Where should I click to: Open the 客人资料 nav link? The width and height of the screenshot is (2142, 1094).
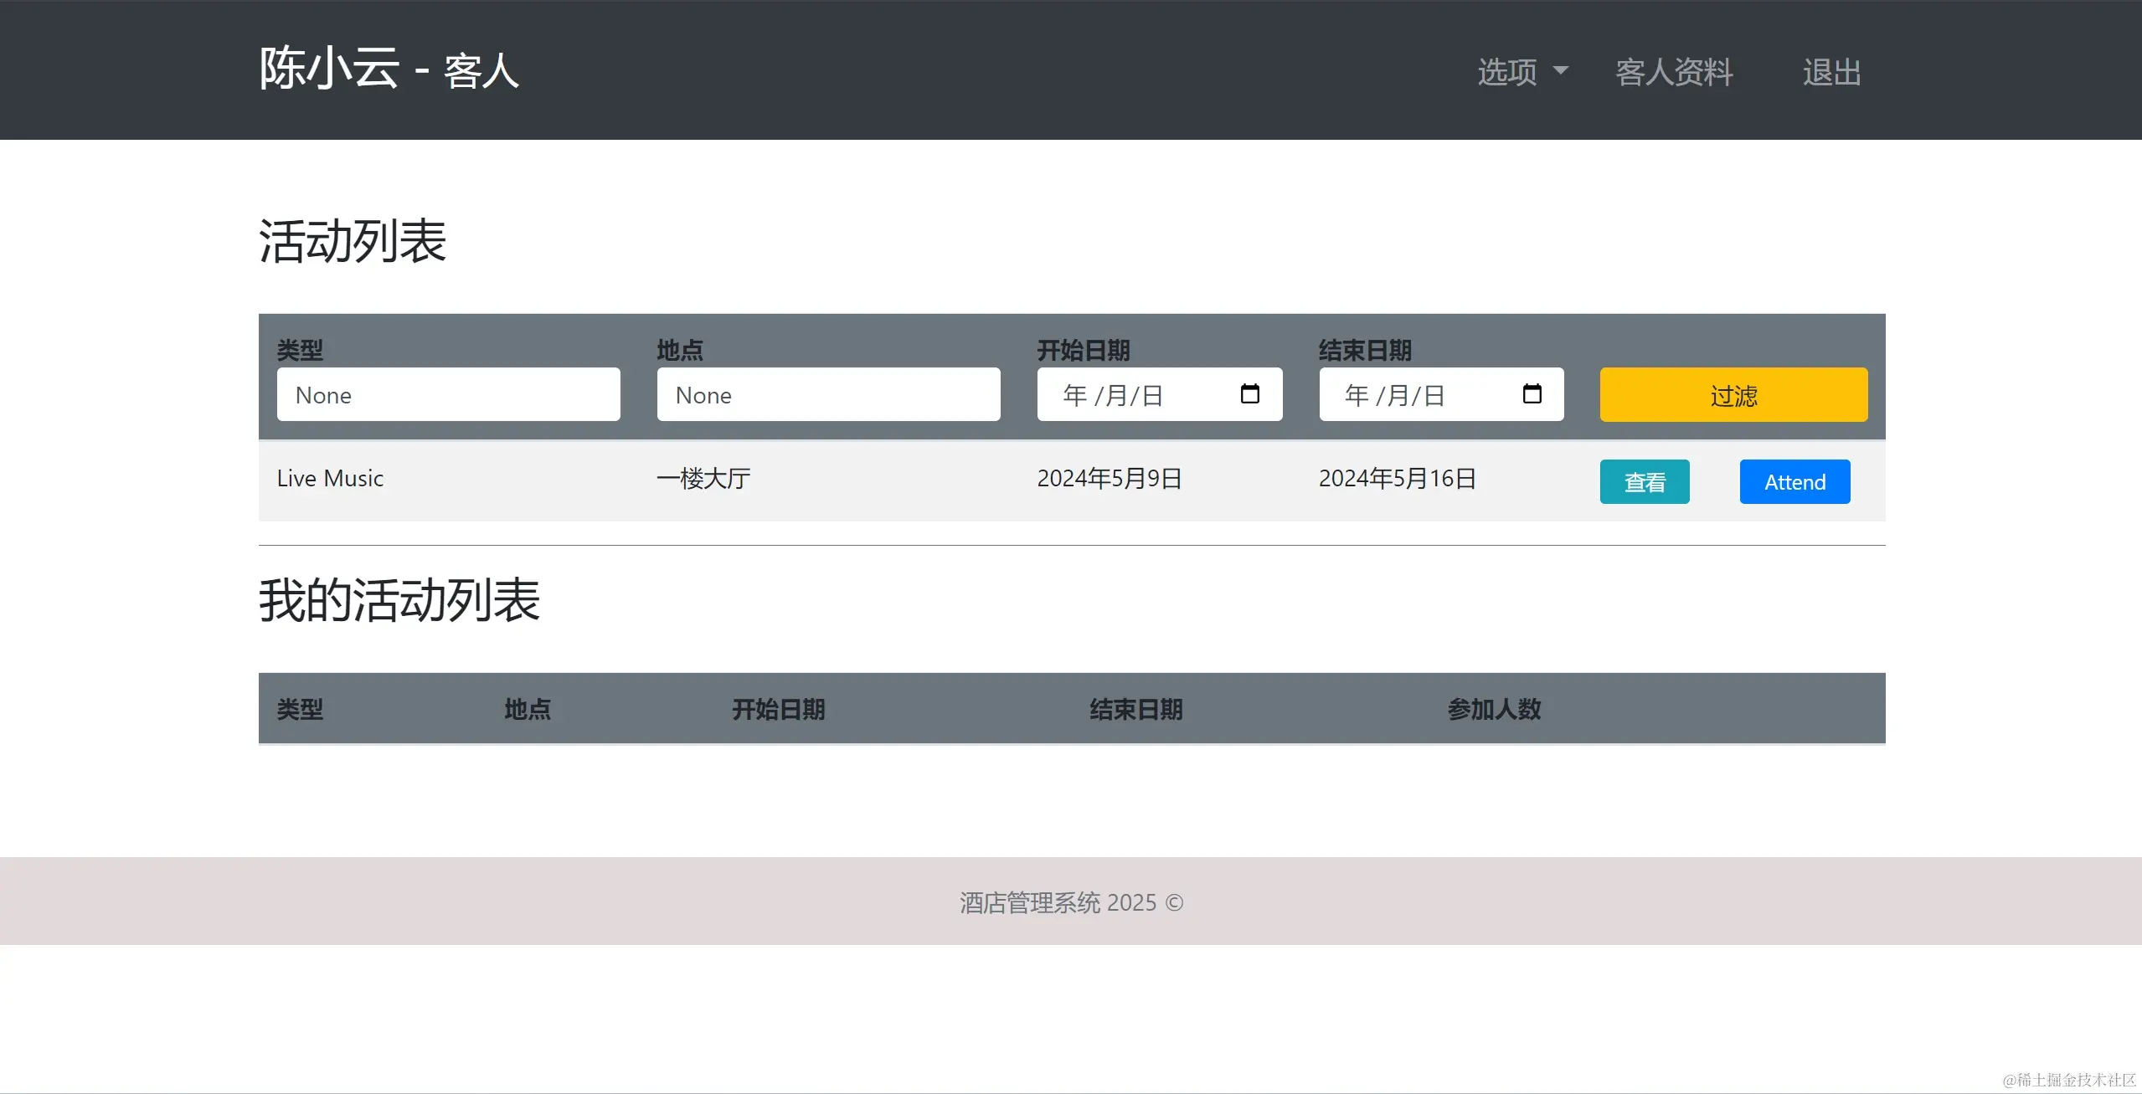tap(1673, 72)
